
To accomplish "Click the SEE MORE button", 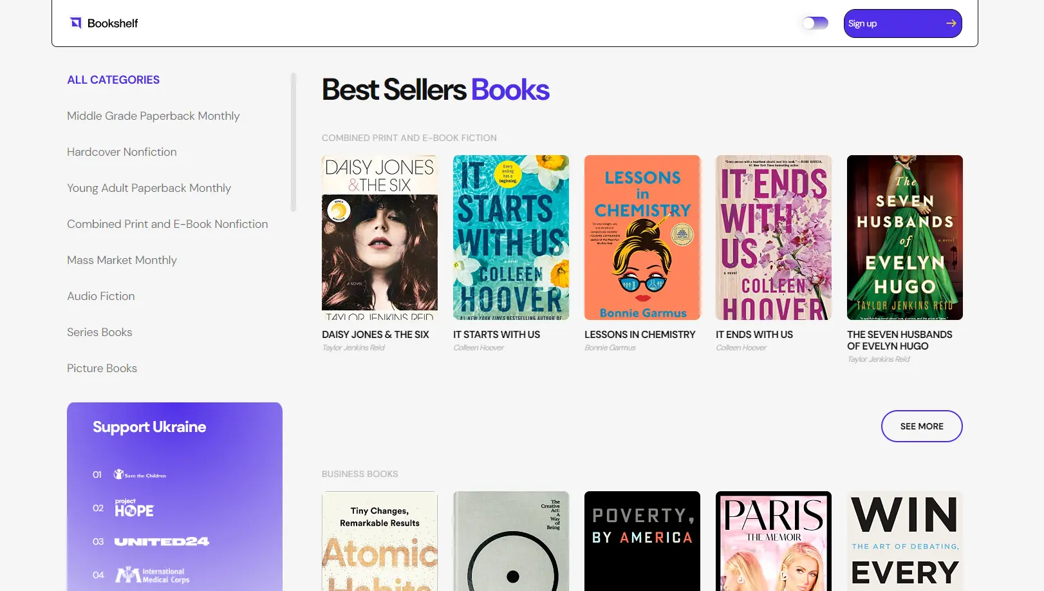I will click(x=921, y=426).
